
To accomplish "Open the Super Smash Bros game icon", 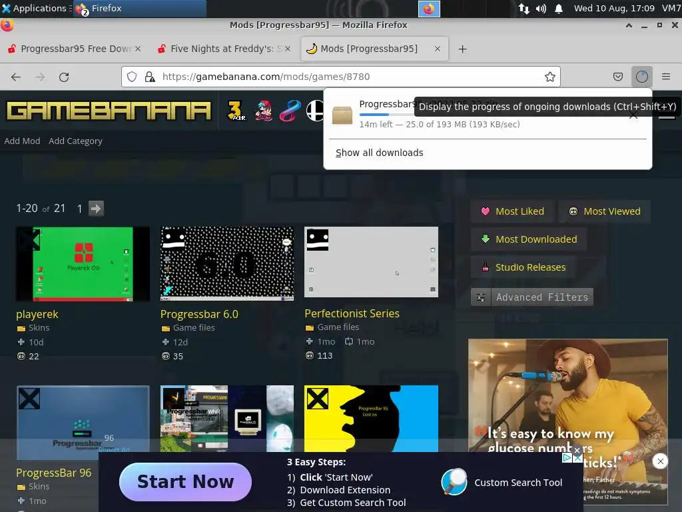I will pos(315,111).
